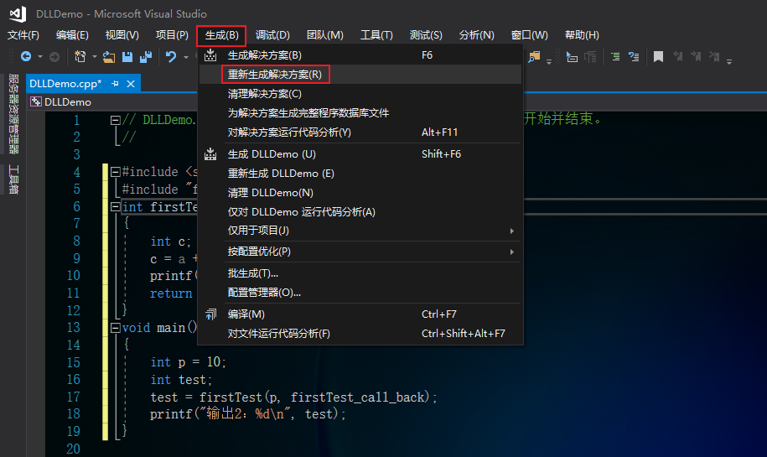Choose 重新生成 DLLDemo (E)
The width and height of the screenshot is (767, 457).
(360, 174)
